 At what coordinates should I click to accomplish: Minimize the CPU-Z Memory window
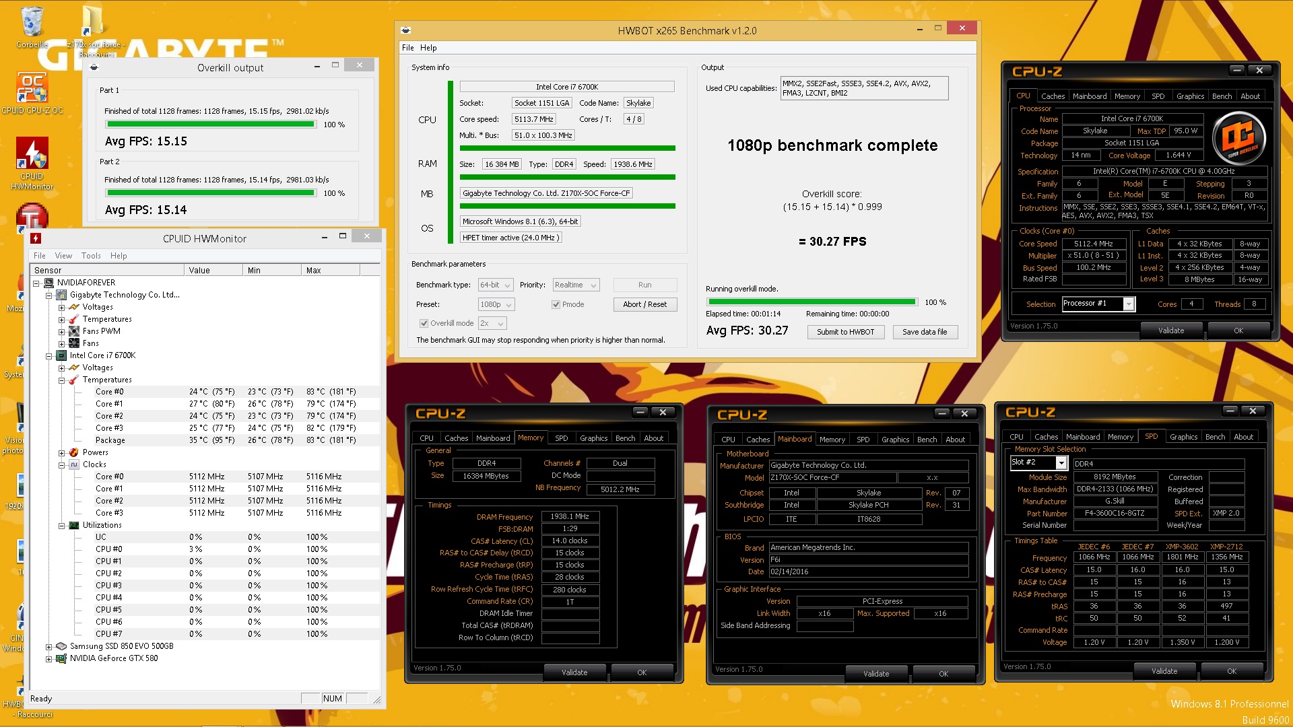point(640,412)
